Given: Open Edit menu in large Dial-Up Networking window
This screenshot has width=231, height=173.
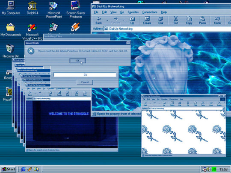Looking at the screenshot, I should pyautogui.click(x=104, y=12).
